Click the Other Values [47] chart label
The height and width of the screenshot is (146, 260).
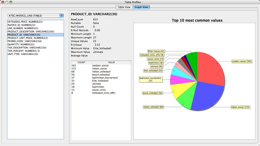(156, 51)
